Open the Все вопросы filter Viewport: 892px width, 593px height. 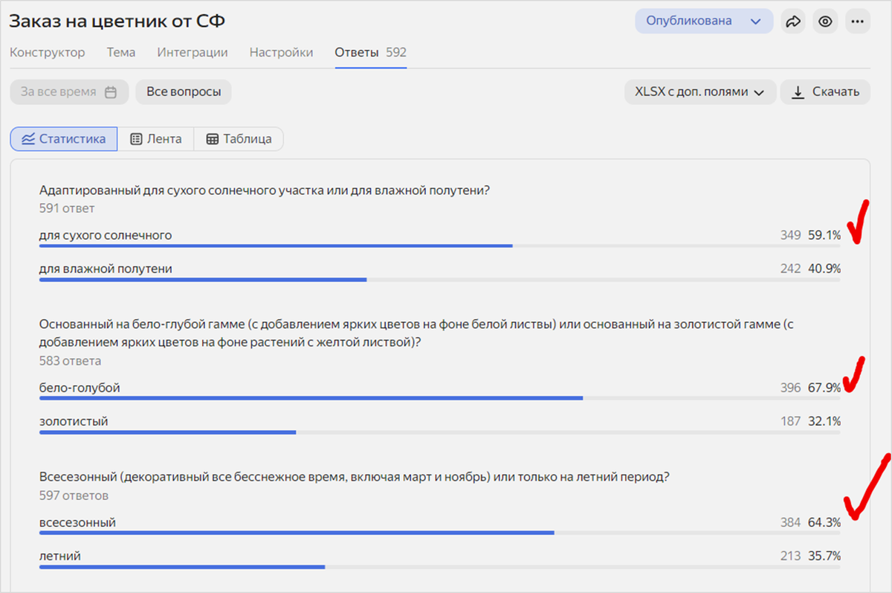184,92
